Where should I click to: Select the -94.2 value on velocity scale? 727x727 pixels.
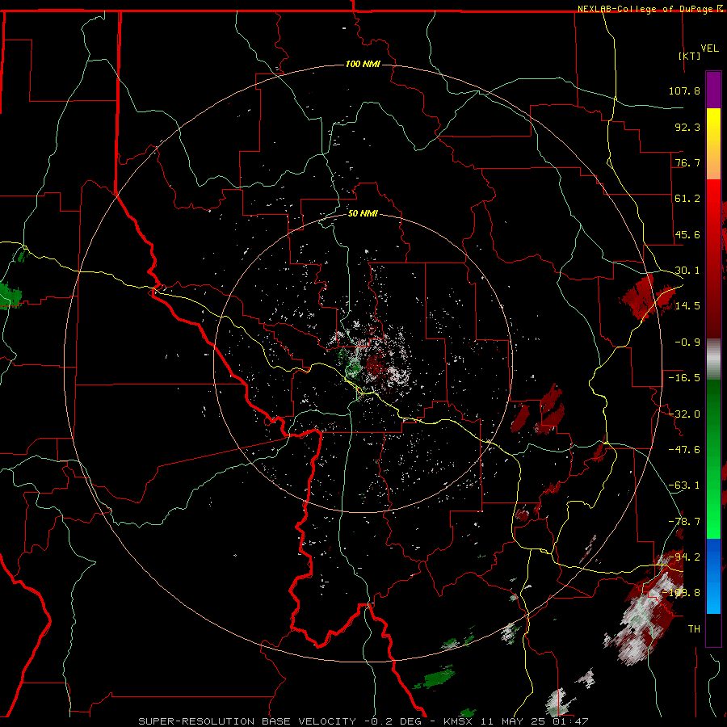click(x=684, y=557)
